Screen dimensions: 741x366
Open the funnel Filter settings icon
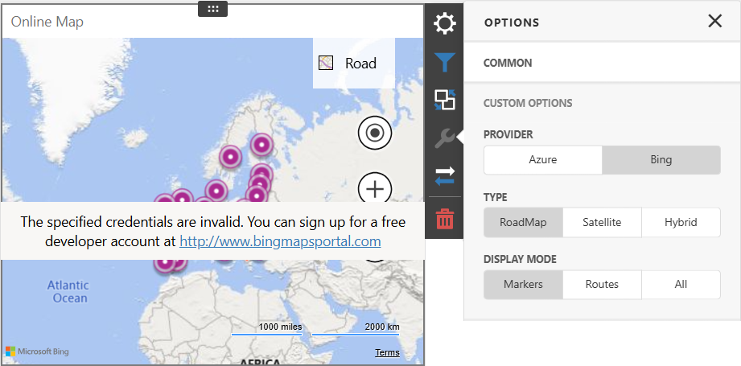[445, 62]
